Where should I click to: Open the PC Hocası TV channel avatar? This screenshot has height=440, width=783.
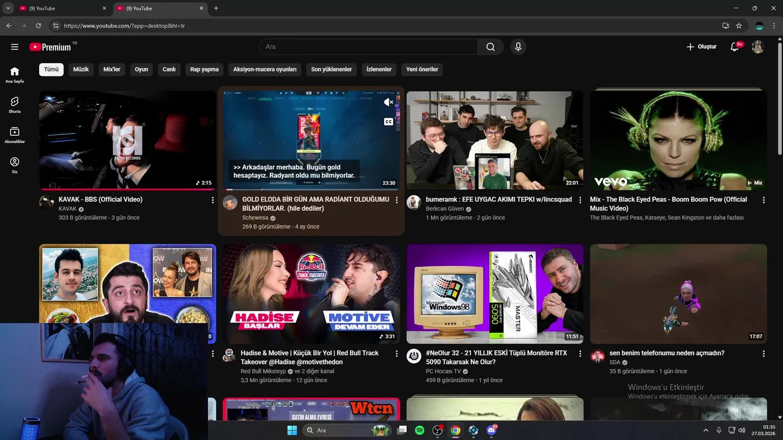(x=414, y=356)
